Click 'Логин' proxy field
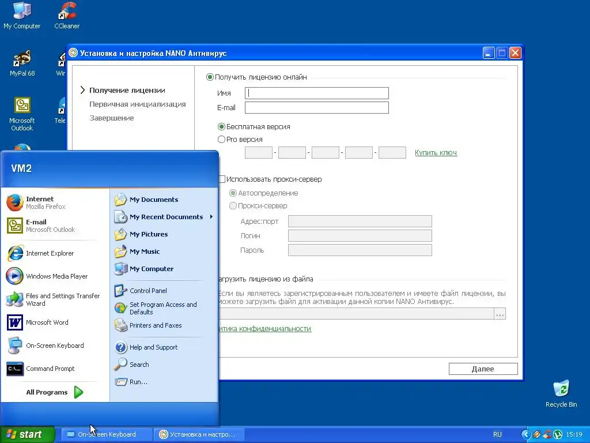Image resolution: width=590 pixels, height=443 pixels. pos(360,236)
